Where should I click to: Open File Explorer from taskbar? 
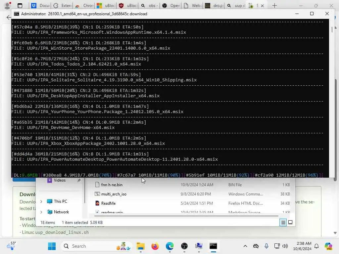tap(140, 246)
